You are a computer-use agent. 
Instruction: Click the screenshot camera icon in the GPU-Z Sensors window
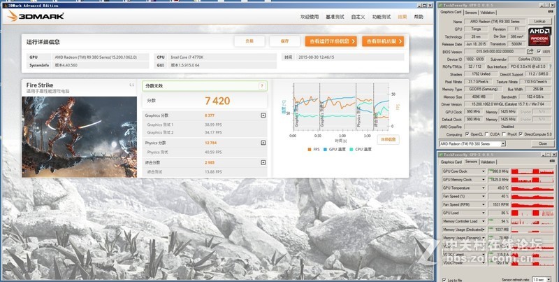tap(551, 162)
